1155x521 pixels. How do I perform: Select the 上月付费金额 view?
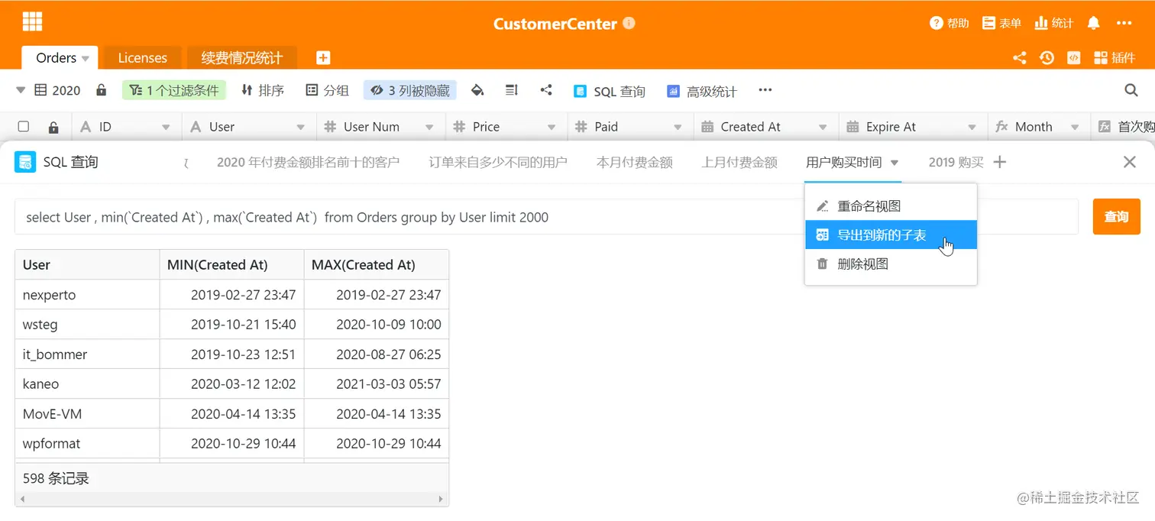click(x=739, y=162)
